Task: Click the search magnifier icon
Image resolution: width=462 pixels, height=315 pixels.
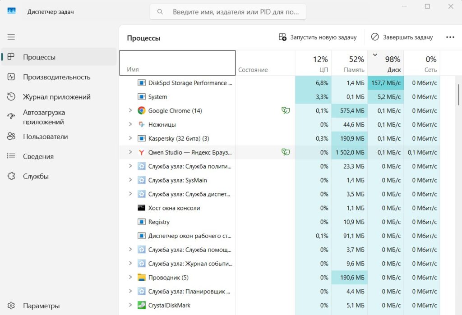Action: (x=160, y=12)
